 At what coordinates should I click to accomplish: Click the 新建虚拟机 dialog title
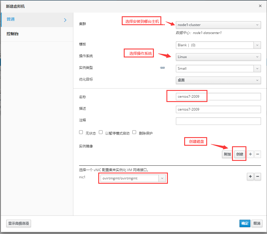[x=15, y=6]
